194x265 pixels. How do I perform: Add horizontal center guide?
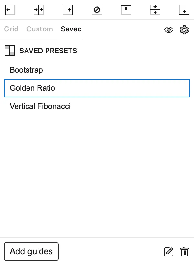point(155,10)
